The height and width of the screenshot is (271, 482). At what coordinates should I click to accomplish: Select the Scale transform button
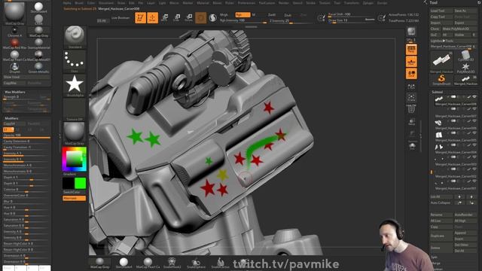[x=177, y=17]
